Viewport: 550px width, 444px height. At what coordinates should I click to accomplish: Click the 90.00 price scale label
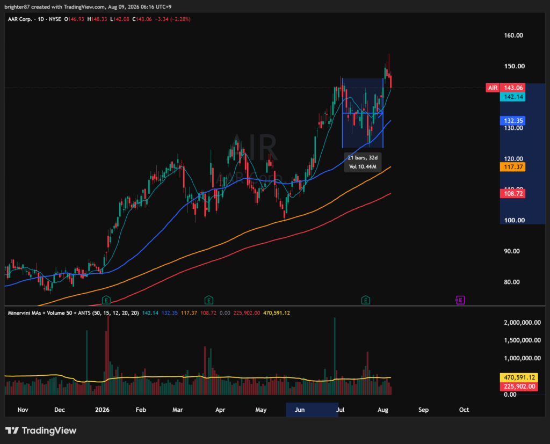click(x=511, y=251)
